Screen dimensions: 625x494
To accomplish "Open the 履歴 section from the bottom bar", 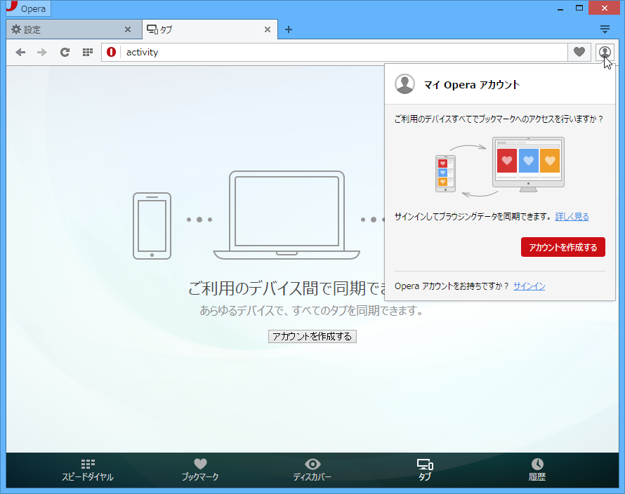I will click(x=537, y=469).
